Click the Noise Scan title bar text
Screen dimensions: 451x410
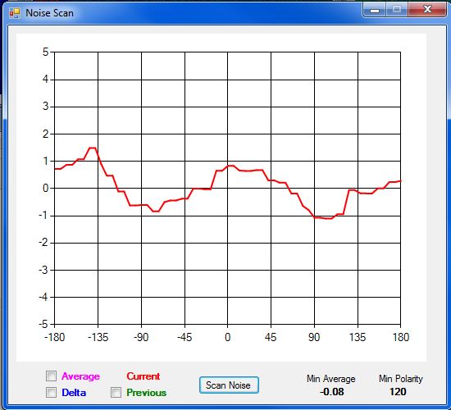[49, 13]
